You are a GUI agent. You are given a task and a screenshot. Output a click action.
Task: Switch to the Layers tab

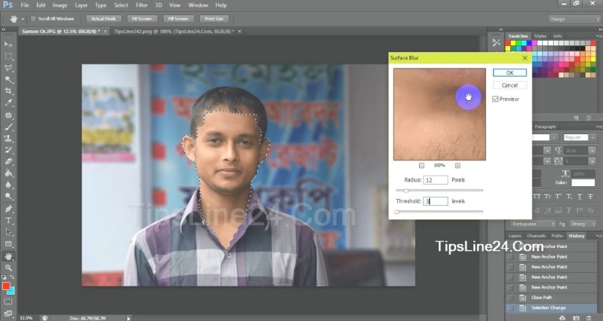click(514, 236)
